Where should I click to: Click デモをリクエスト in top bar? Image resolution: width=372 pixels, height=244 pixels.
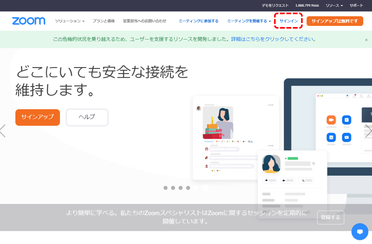coord(275,5)
